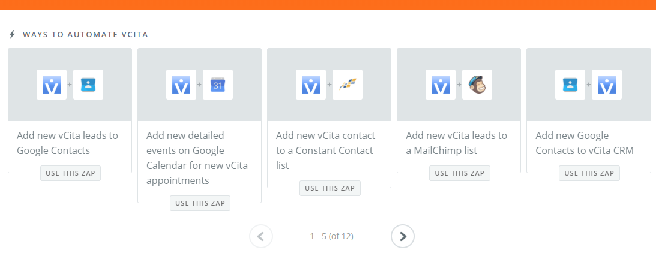The image size is (656, 259).
Task: Click the MailChimp monkey icon
Action: click(477, 85)
